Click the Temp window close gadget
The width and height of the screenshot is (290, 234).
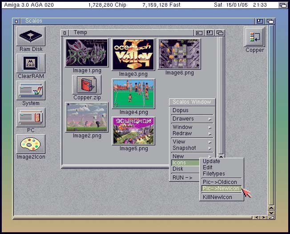pos(64,33)
